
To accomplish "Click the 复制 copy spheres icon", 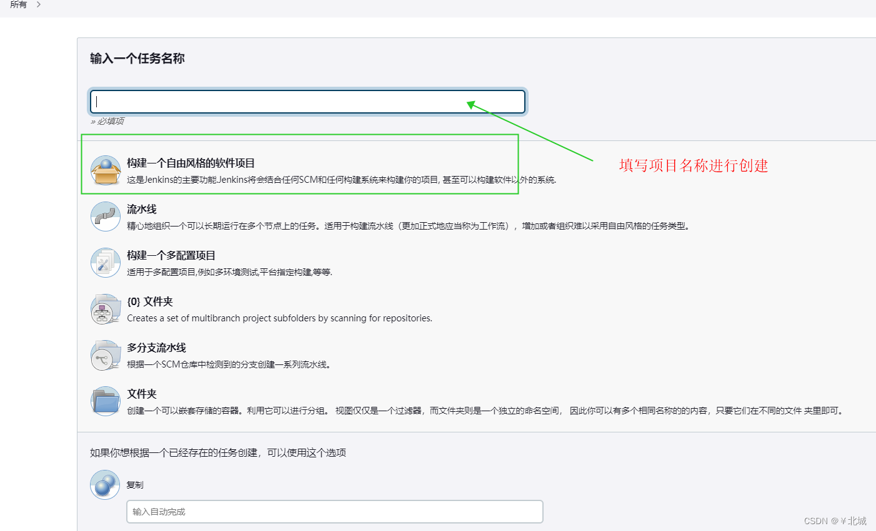I will 105,485.
